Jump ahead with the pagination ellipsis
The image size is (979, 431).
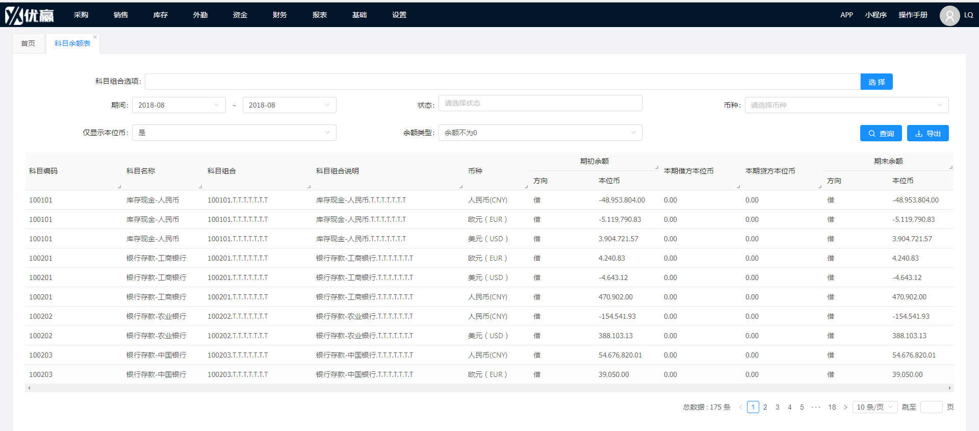(x=816, y=407)
